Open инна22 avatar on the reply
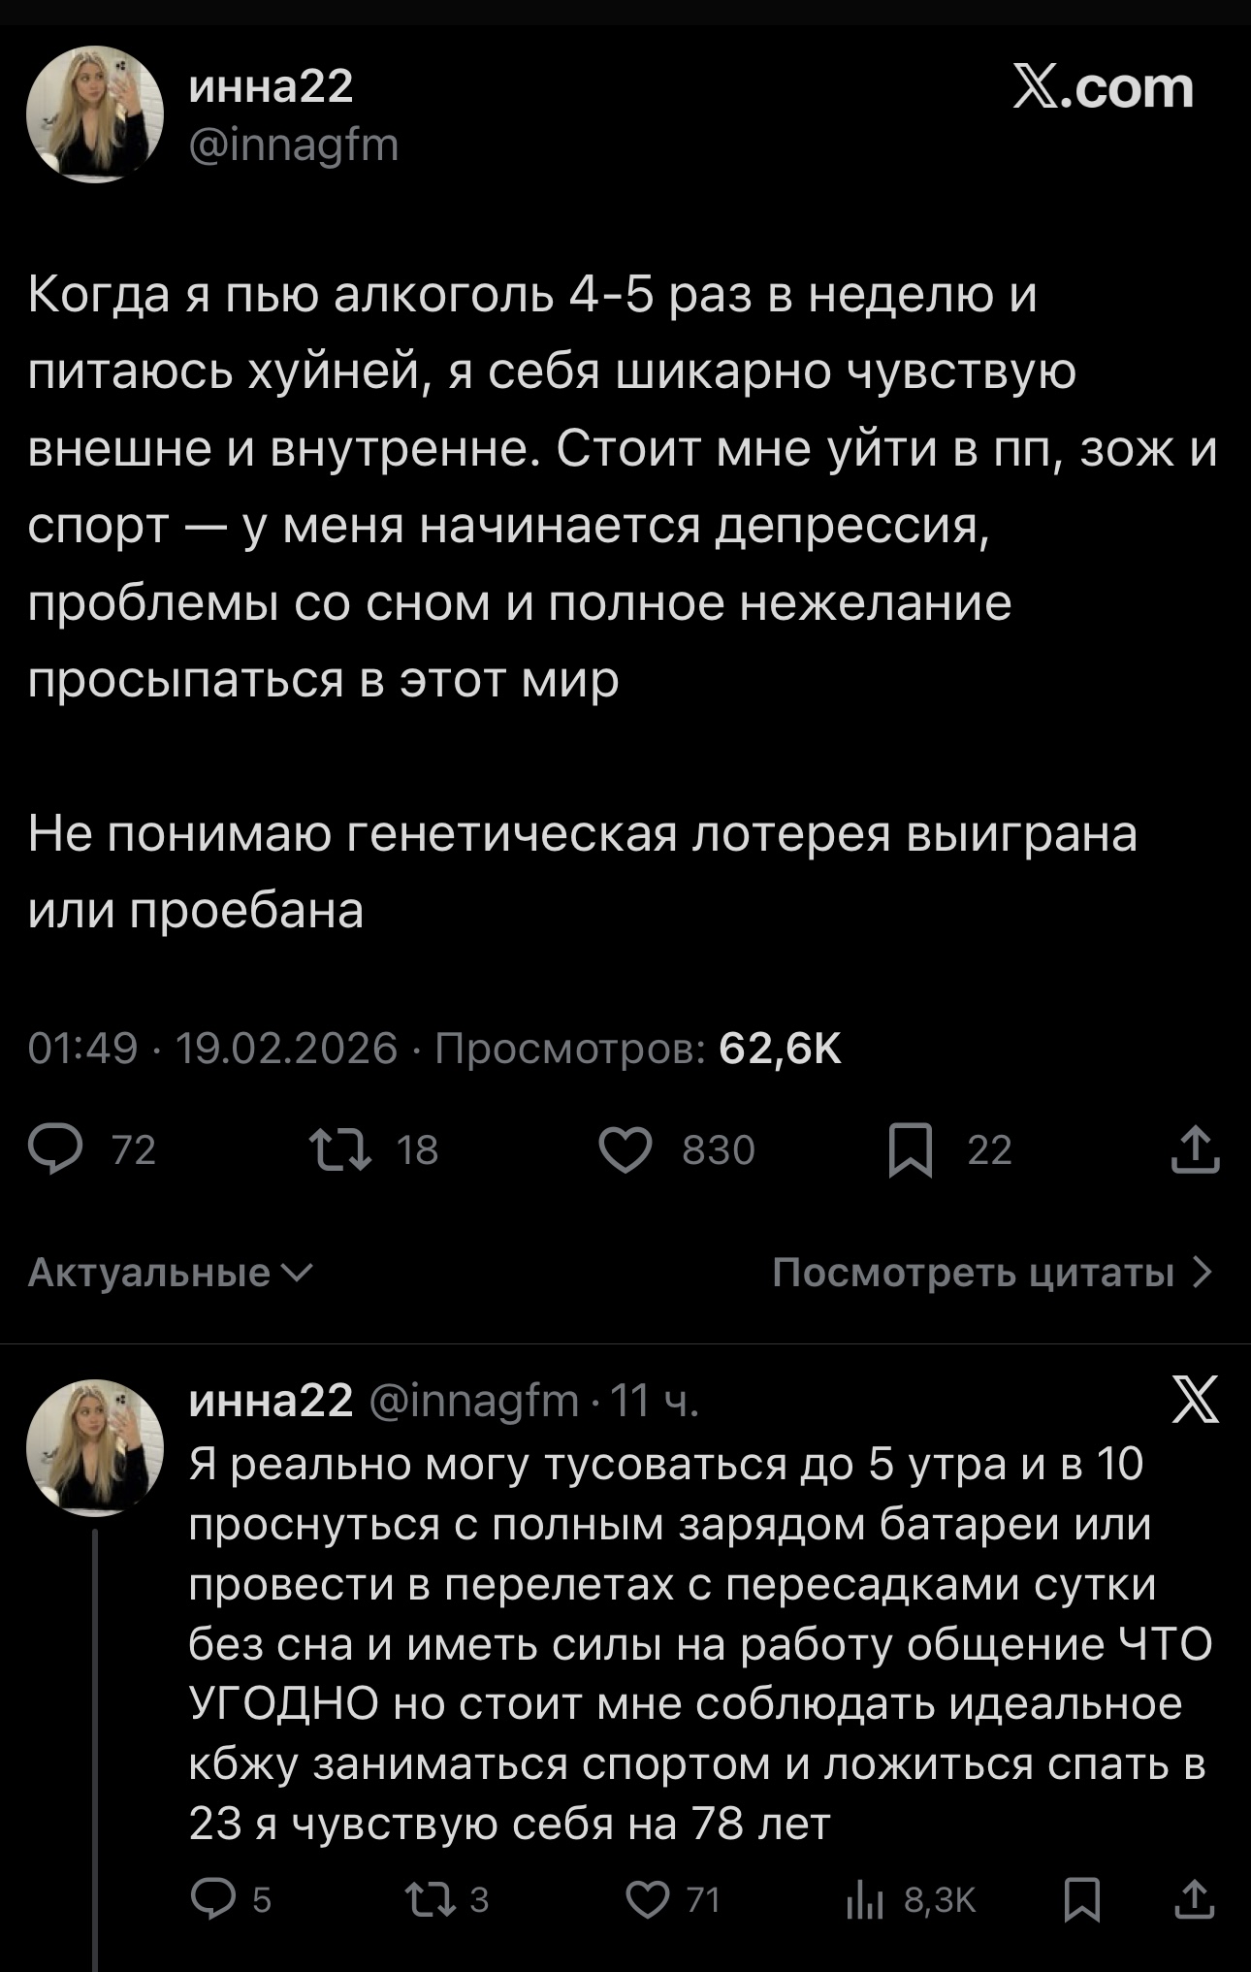Image resolution: width=1251 pixels, height=1972 pixels. 95,1447
